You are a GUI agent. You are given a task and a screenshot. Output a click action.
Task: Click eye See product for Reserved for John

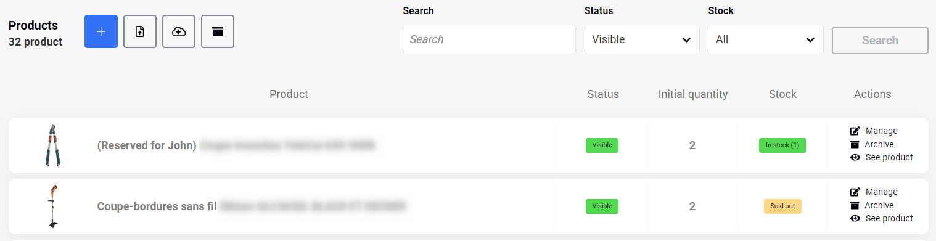pyautogui.click(x=855, y=157)
